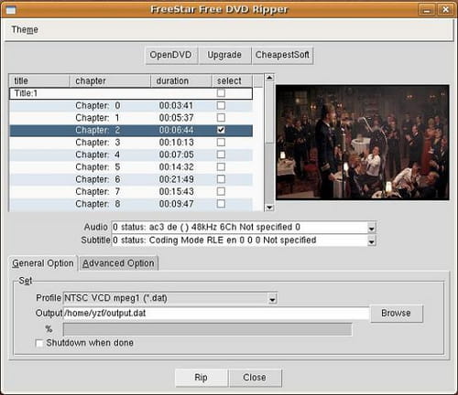The height and width of the screenshot is (395, 458).
Task: Select the Chapter: 7 row
Action: (x=131, y=191)
